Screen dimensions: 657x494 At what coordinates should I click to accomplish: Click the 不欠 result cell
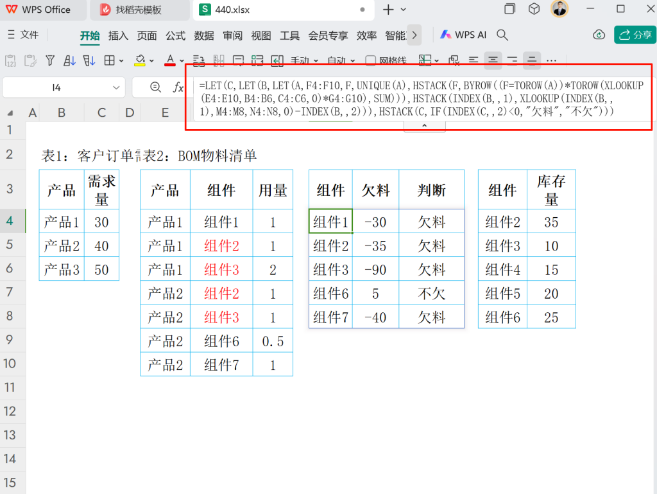[x=432, y=293]
